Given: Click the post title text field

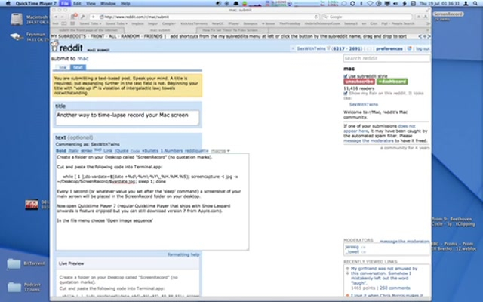Looking at the screenshot, I should pyautogui.click(x=127, y=118).
